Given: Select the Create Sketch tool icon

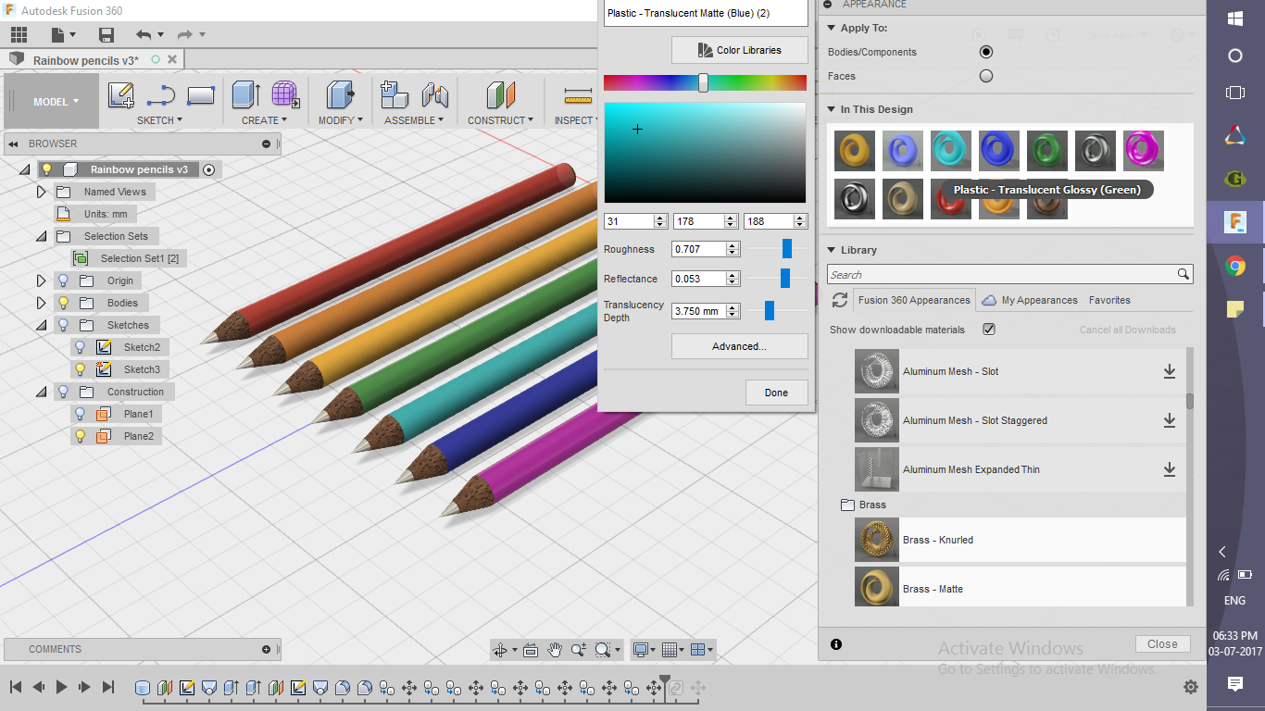Looking at the screenshot, I should pos(121,95).
